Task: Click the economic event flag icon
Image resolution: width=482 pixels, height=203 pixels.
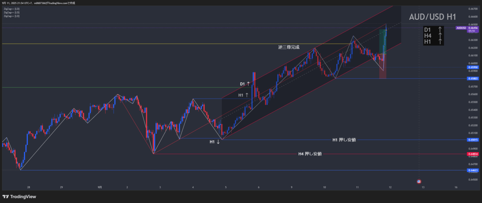Action: tap(419, 182)
